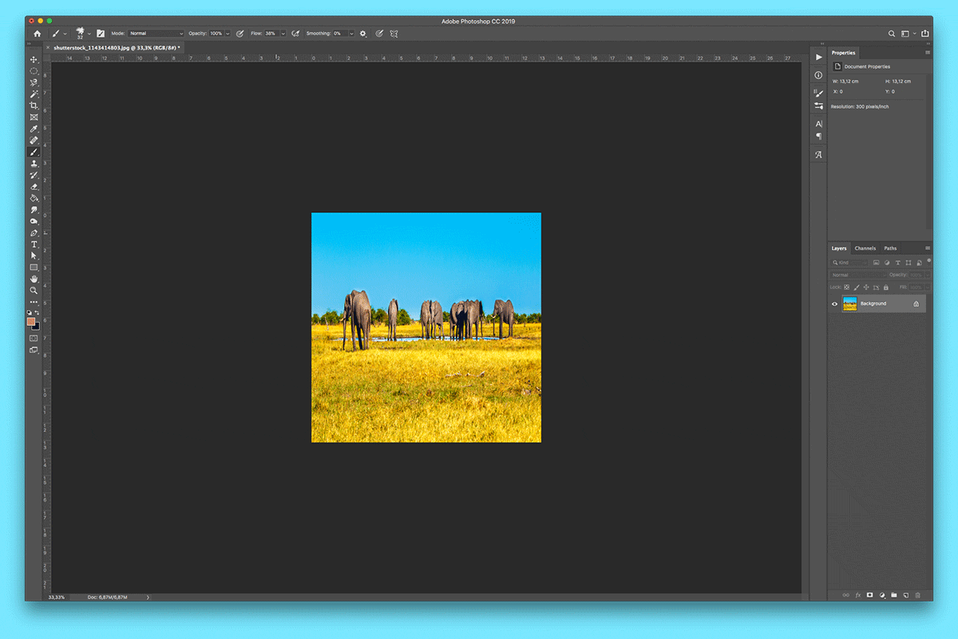Viewport: 958px width, 639px height.
Task: Select the Paint Bucket tool
Action: (x=34, y=198)
